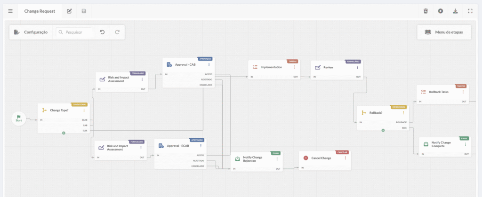
Task: Add condition with plus under Change Type?
Action: point(64,133)
